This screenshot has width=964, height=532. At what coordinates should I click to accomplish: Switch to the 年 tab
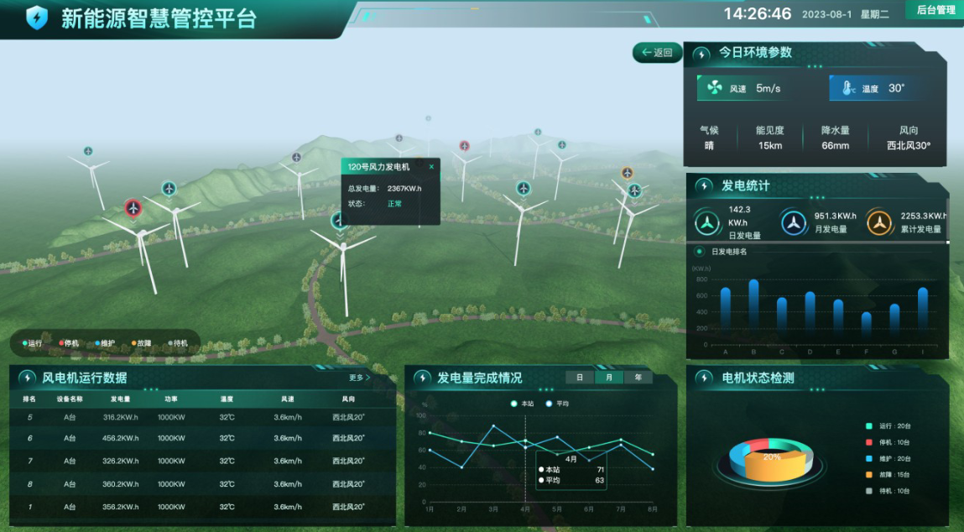tap(638, 378)
